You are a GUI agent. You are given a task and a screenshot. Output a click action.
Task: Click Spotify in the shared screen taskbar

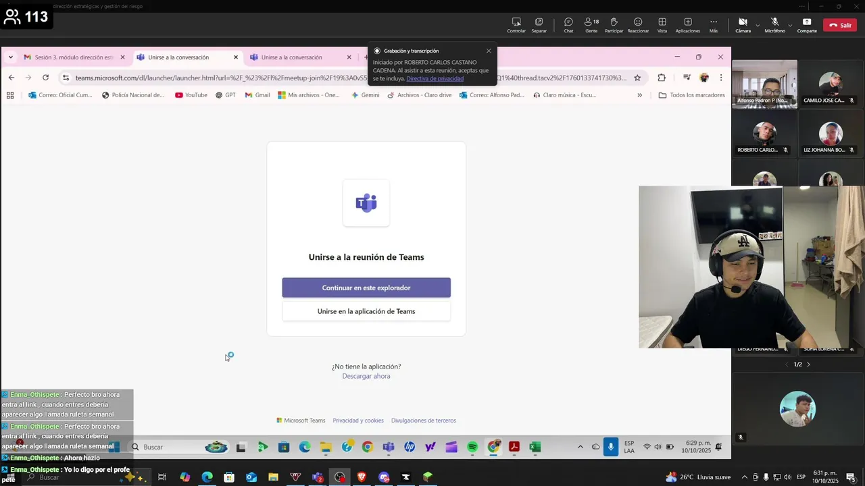(x=472, y=447)
